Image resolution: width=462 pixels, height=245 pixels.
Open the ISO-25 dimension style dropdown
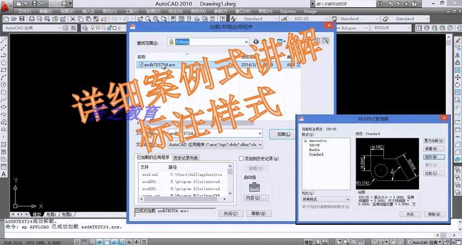326,19
